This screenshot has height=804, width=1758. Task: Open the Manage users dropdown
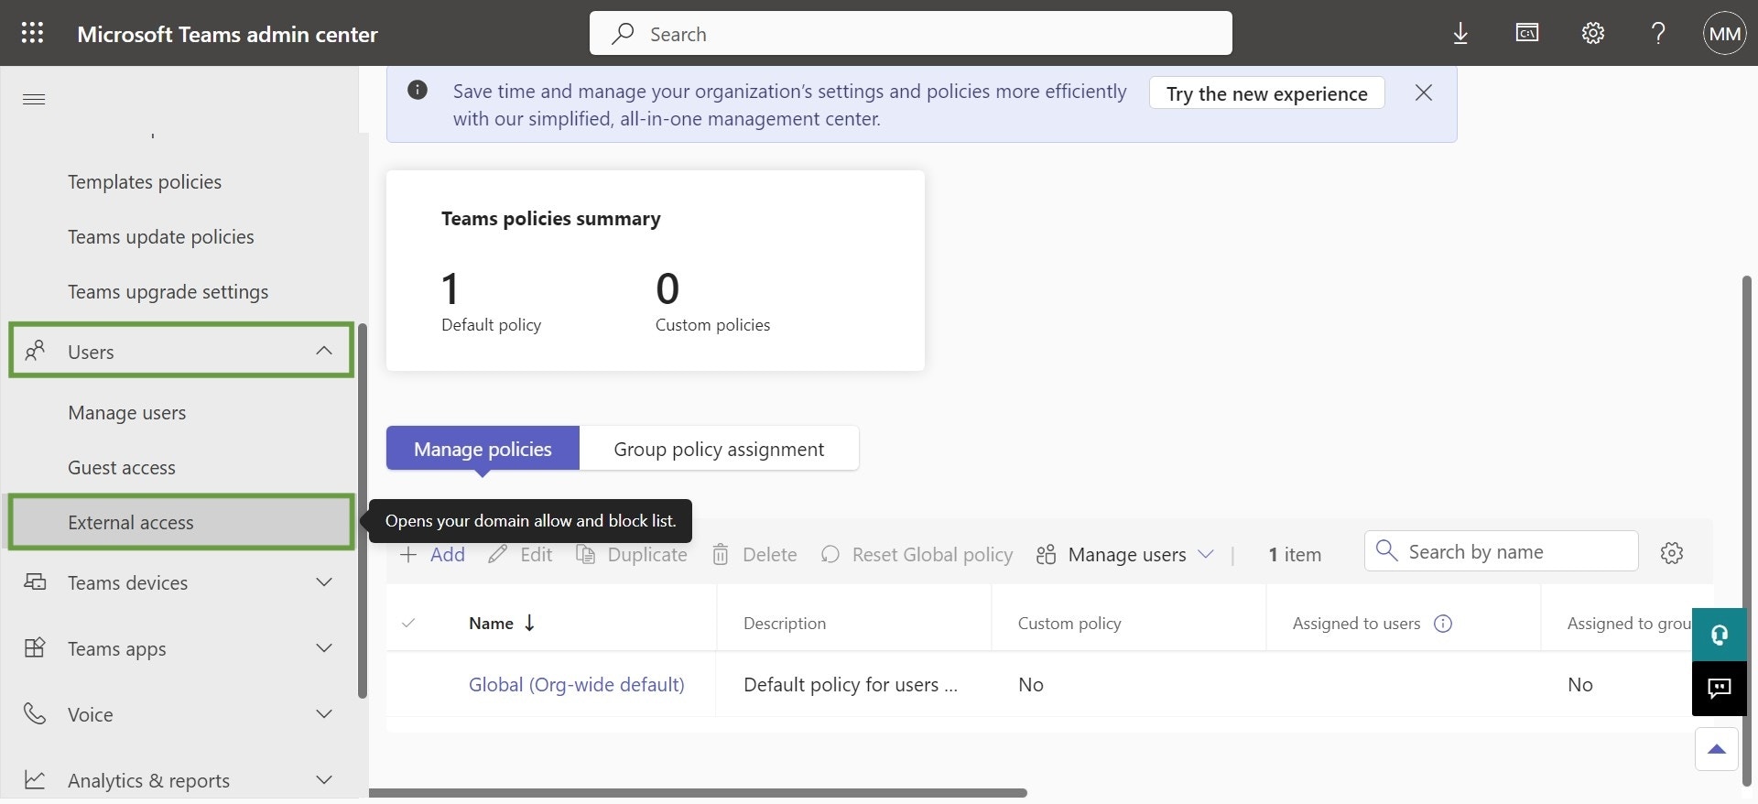tap(1124, 554)
